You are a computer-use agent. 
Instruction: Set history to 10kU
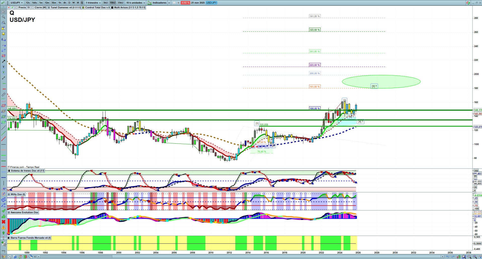(113, 3)
